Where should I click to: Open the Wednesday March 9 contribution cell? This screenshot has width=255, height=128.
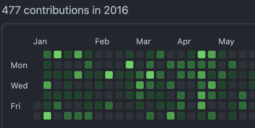[x=140, y=85]
